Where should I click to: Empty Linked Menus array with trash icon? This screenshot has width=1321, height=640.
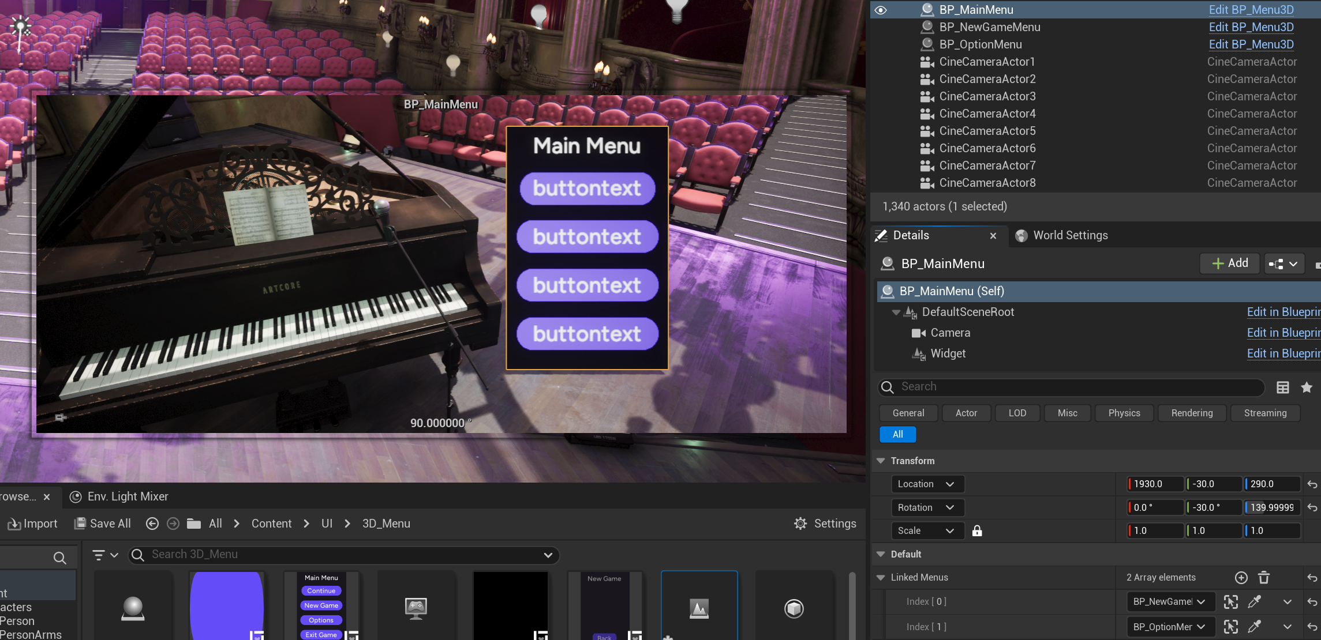tap(1264, 577)
